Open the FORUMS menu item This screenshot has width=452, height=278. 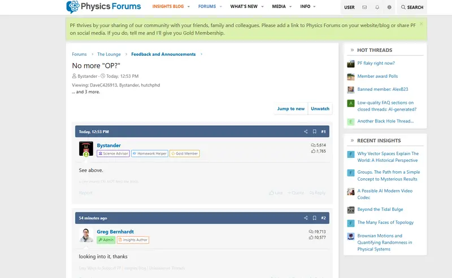207,7
